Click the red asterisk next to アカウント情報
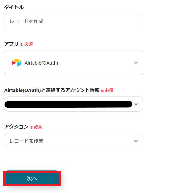Screen dimensions: 177x193 (102, 91)
